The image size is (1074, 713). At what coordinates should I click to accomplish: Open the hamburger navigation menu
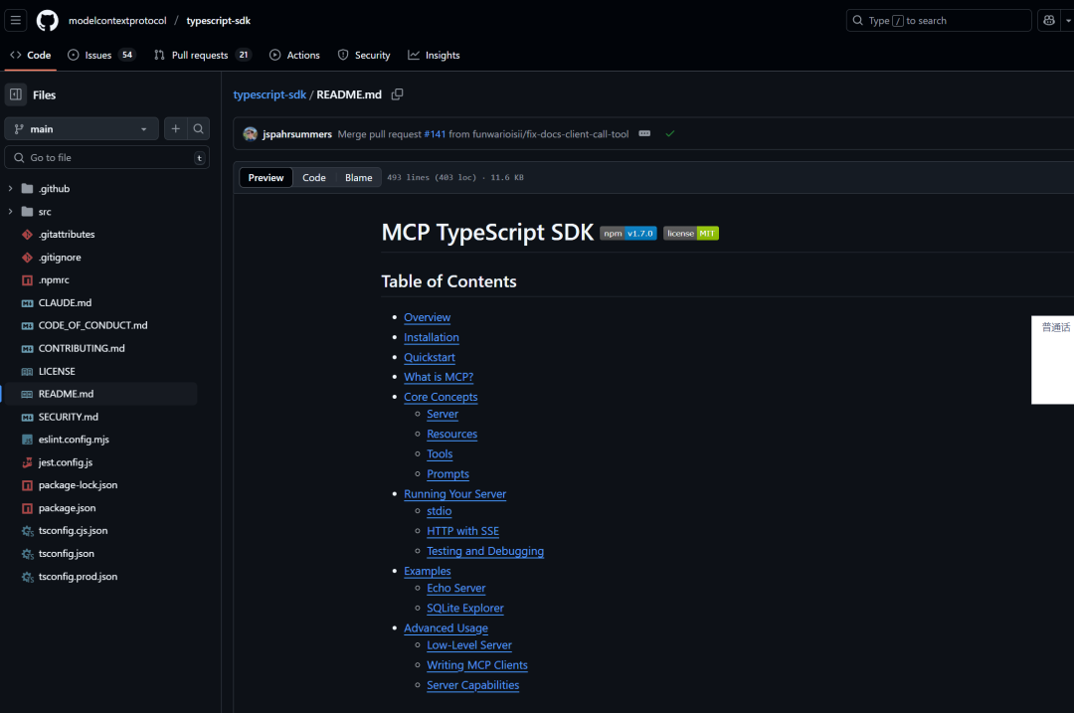(15, 21)
